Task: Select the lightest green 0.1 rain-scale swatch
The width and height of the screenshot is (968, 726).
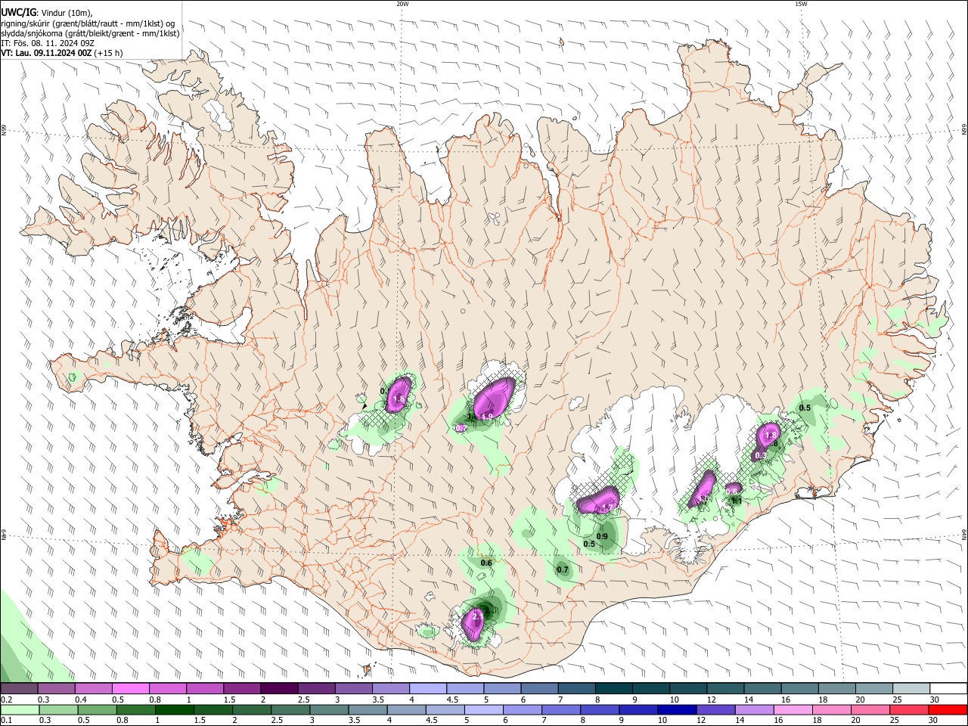Action: tap(19, 710)
